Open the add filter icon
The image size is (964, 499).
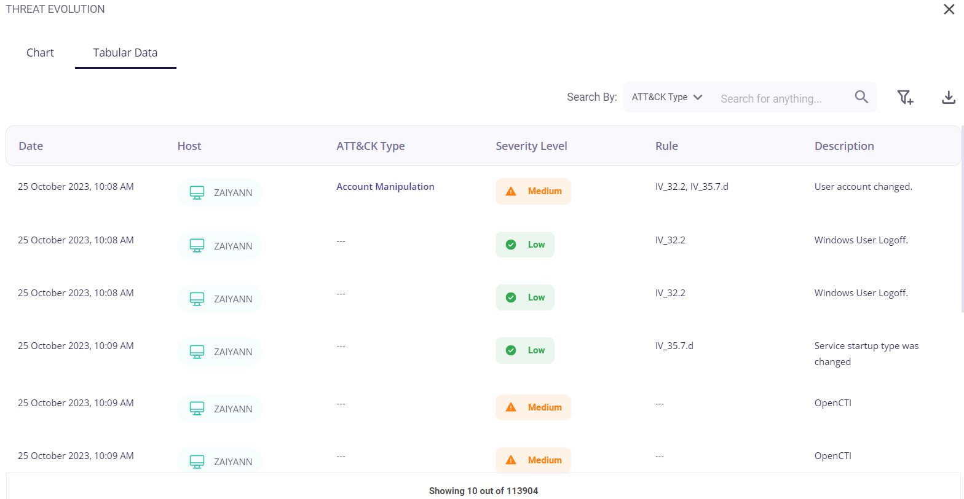pyautogui.click(x=905, y=97)
